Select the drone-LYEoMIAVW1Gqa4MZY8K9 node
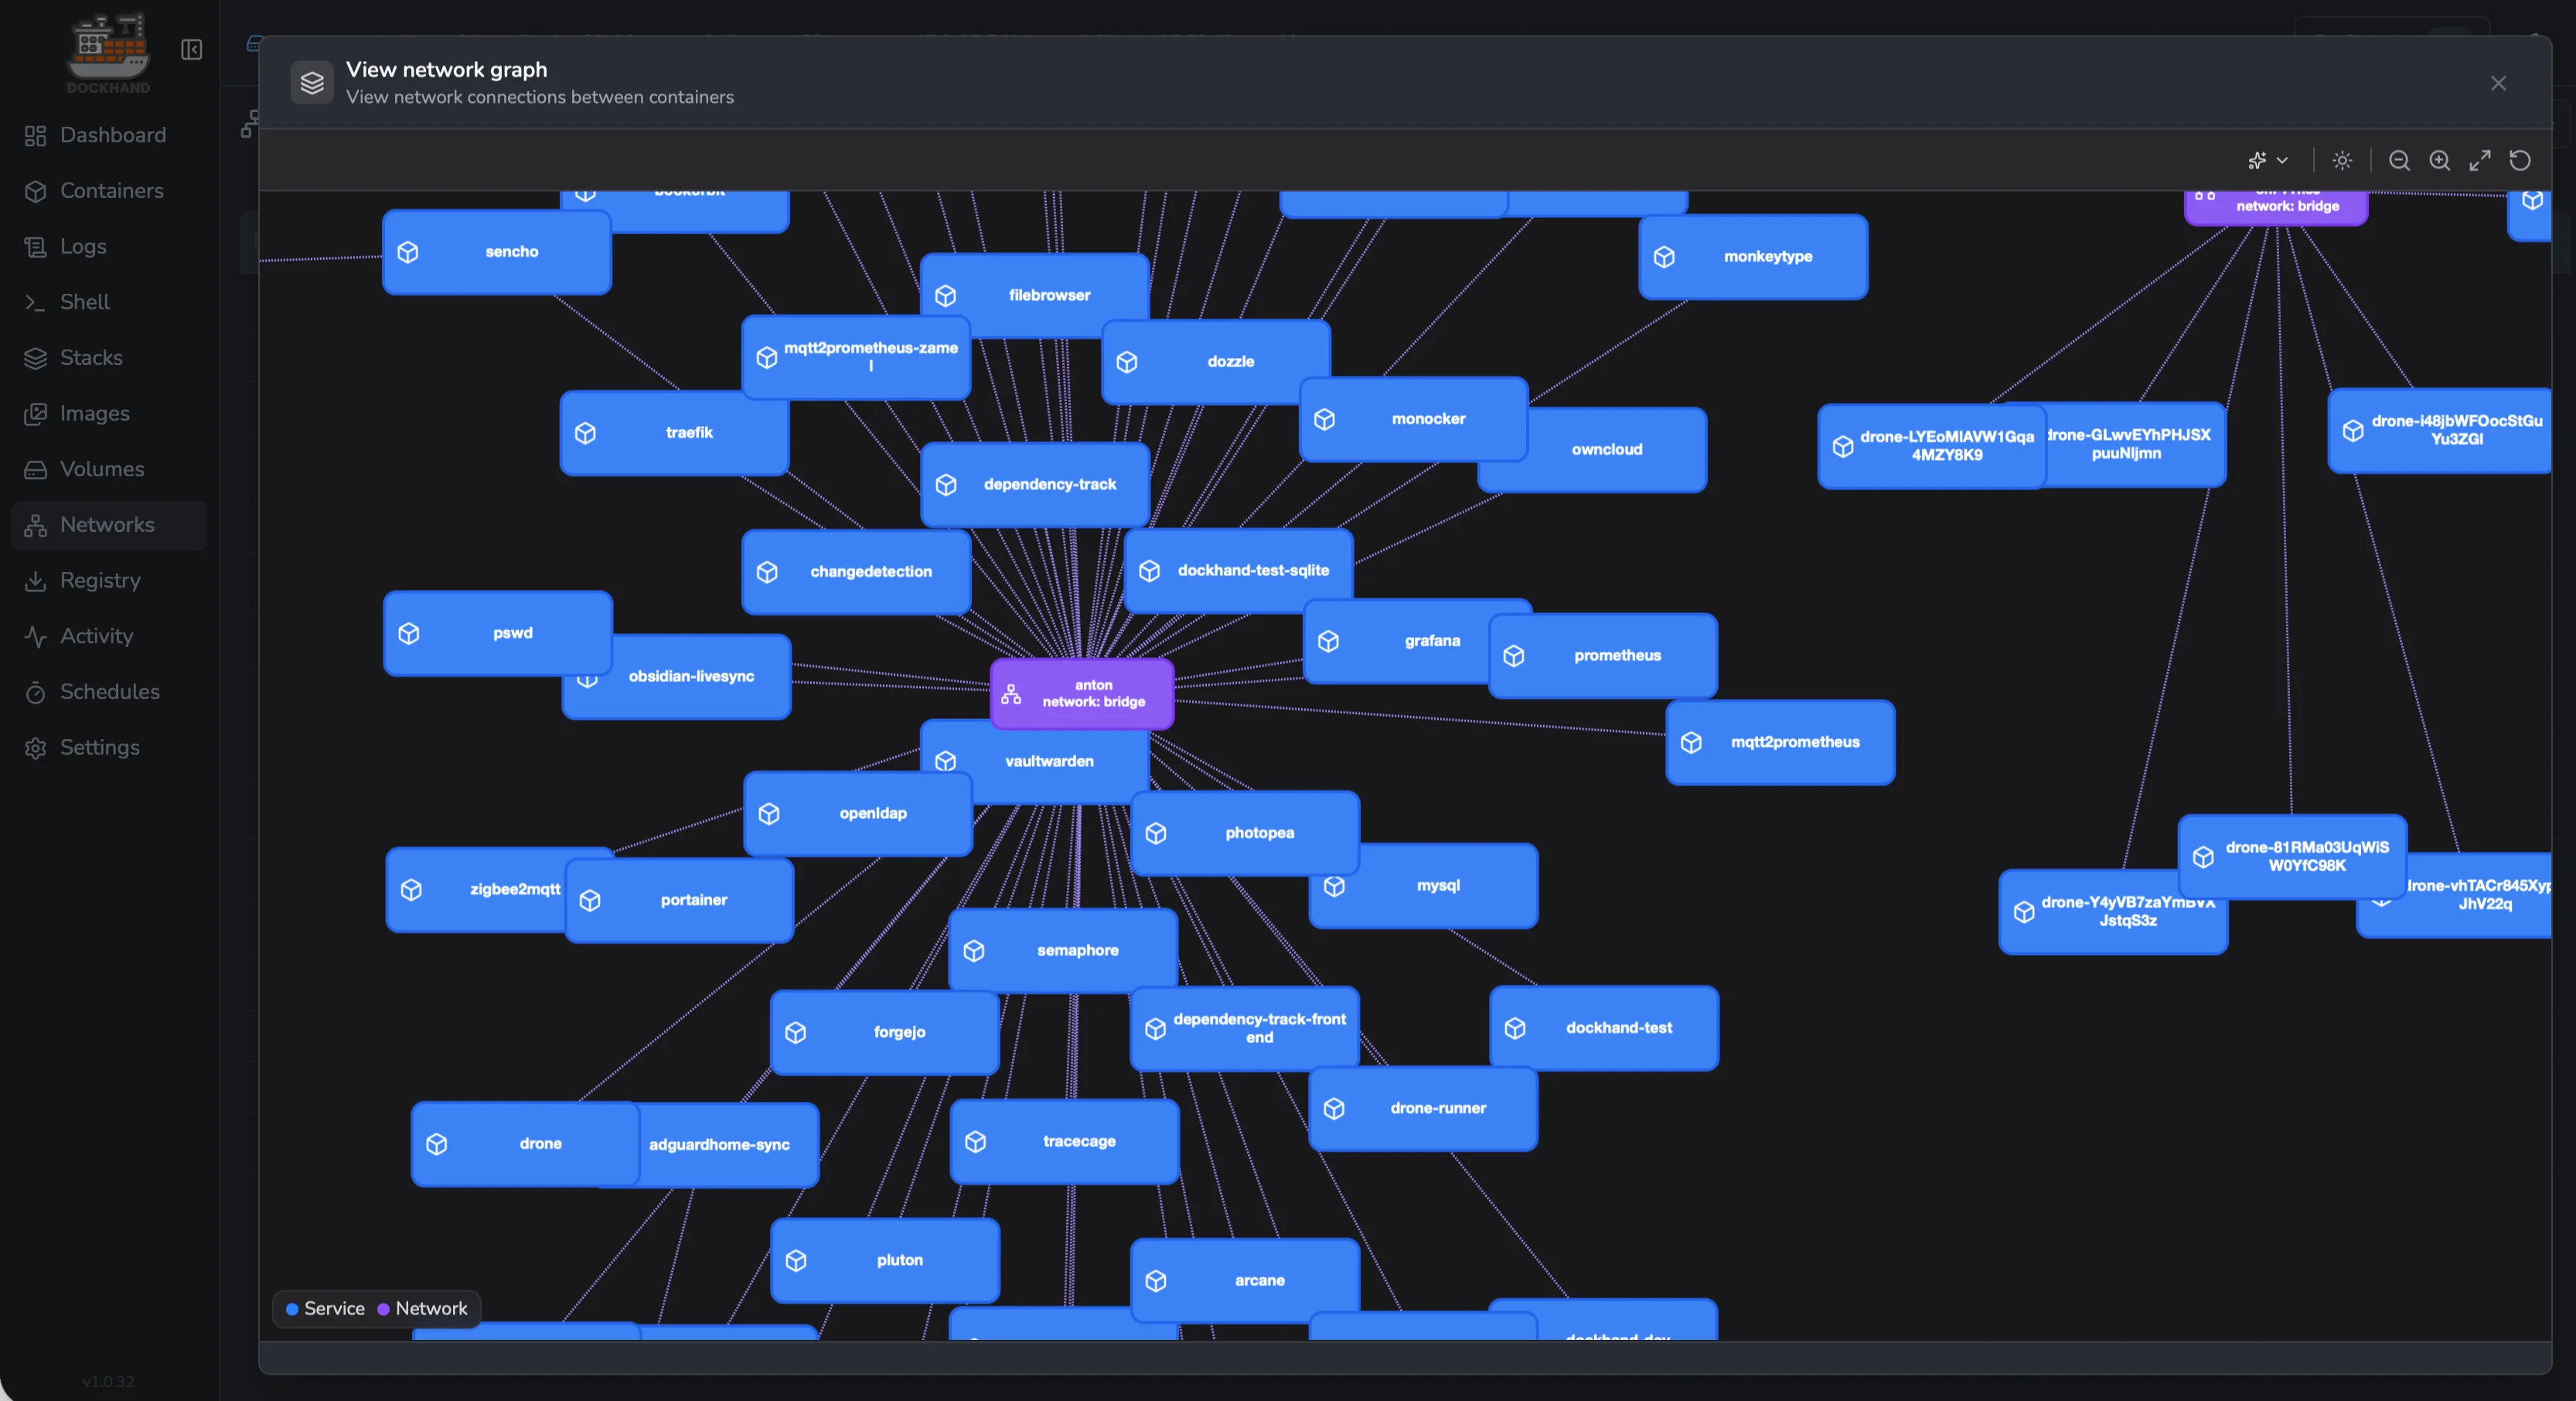 pos(1932,446)
